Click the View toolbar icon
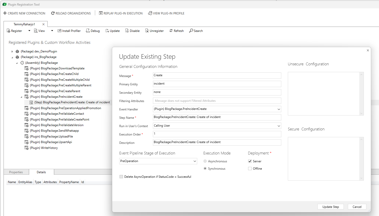Viewport: 379px width, 216px height. [x=36, y=31]
